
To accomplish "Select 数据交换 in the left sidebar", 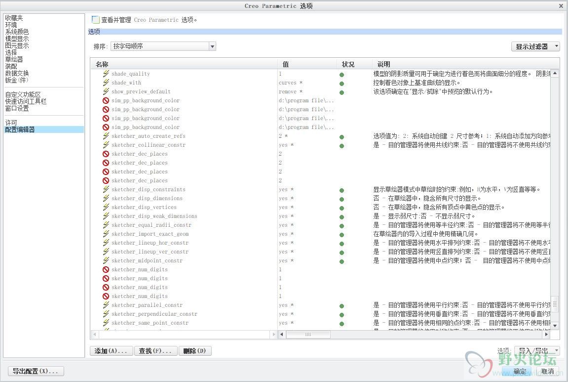I will click(x=17, y=73).
